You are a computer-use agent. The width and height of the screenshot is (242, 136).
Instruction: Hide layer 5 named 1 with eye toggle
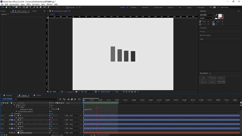(2, 128)
